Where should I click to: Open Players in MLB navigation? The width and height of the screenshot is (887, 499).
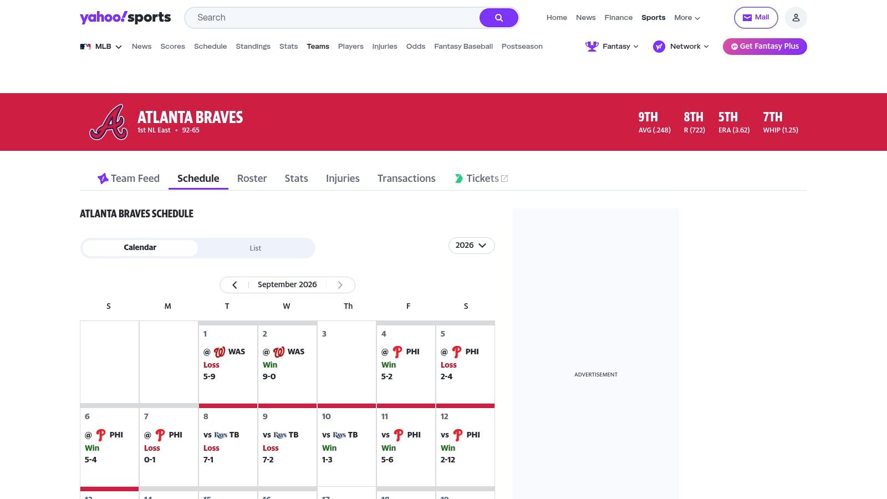(351, 47)
